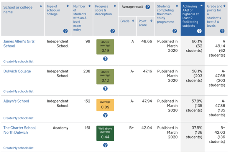
Task: Open The Charter School North Dulwich link
Action: 20,130
